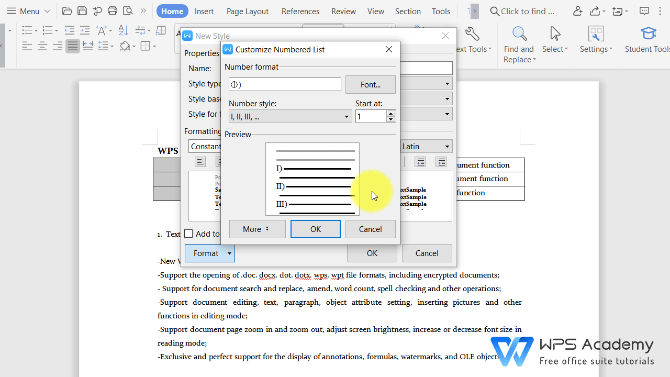Viewport: 670px width, 377px height.
Task: Click the Align Left ribbon icon
Action: coord(27,47)
